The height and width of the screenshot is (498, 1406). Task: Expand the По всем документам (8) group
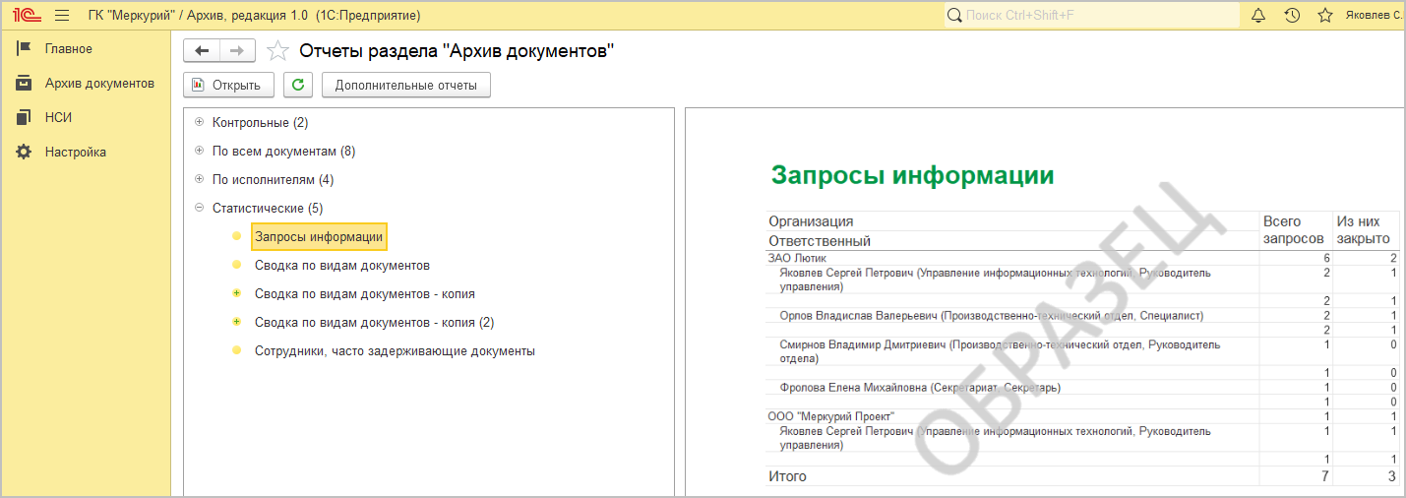click(x=200, y=151)
